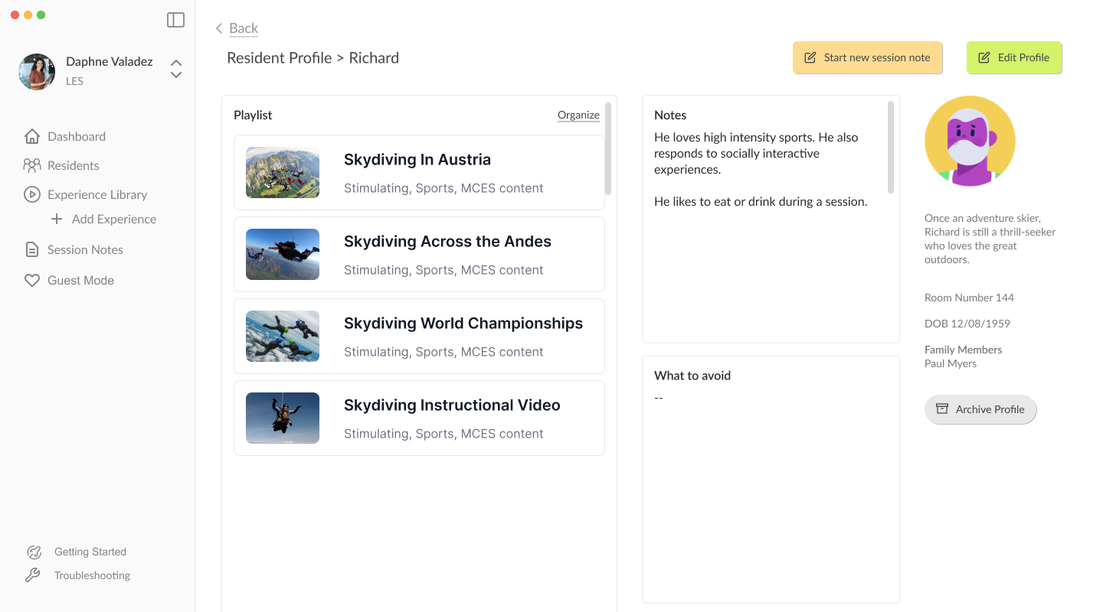Start a new session note

pos(867,57)
